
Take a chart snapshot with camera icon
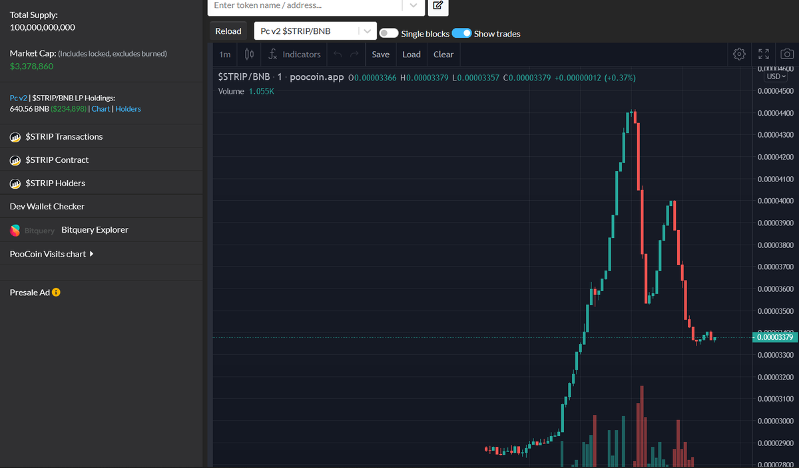(786, 54)
